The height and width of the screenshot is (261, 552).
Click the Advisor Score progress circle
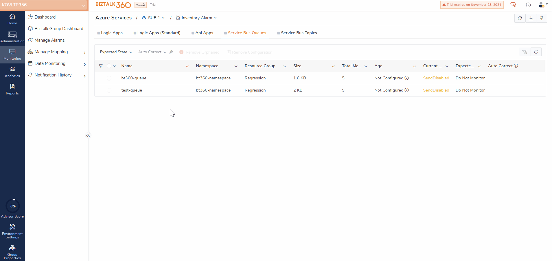tap(13, 206)
